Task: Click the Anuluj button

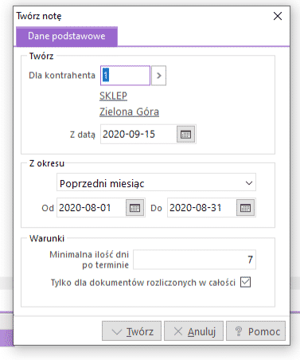Action: 193,331
